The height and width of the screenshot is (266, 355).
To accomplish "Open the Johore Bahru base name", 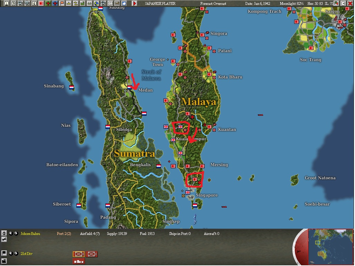I will tap(30, 234).
